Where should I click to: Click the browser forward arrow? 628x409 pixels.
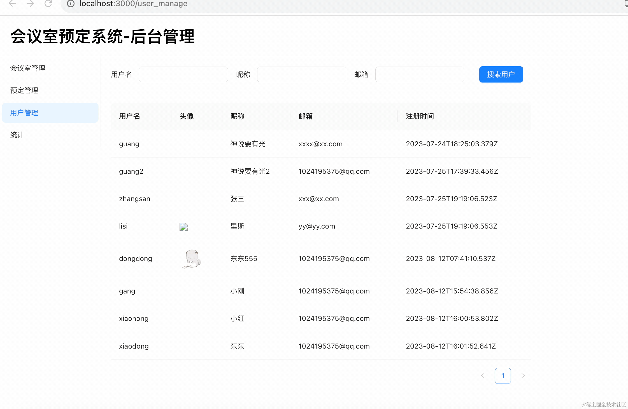click(30, 4)
